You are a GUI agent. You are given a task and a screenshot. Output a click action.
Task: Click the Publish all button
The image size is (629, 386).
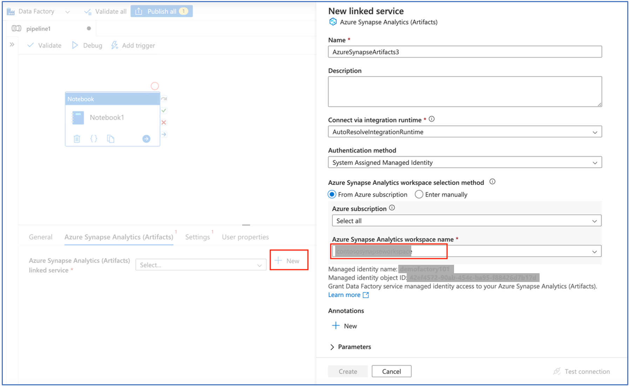pyautogui.click(x=162, y=12)
